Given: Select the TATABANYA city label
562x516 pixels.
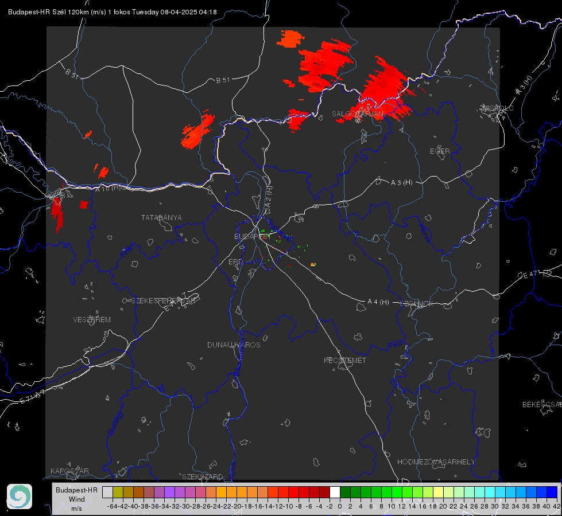Looking at the screenshot, I should [x=161, y=218].
